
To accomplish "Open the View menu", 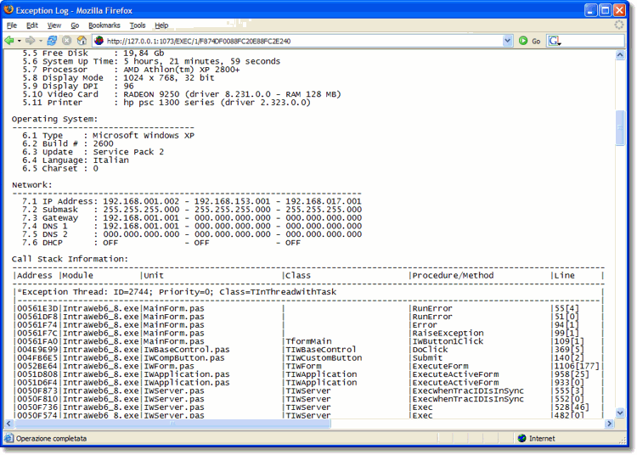I will pos(54,25).
